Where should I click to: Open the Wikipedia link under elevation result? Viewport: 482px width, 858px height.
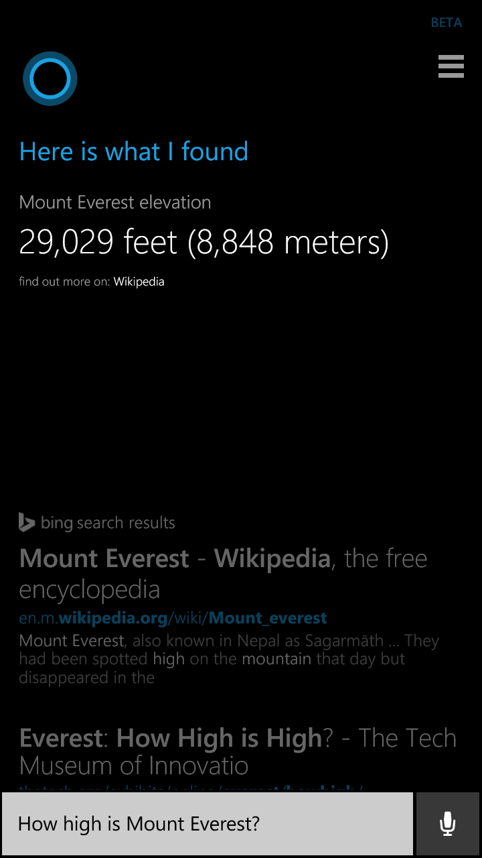pos(139,282)
